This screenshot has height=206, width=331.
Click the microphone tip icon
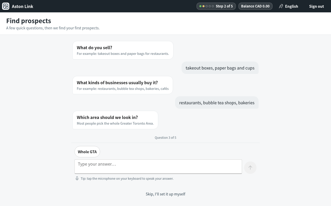click(77, 178)
